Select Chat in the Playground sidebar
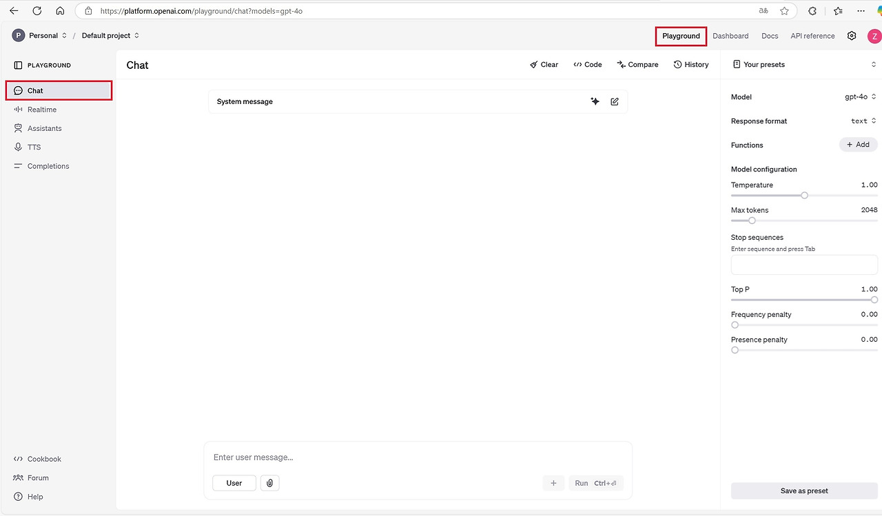 [x=59, y=90]
